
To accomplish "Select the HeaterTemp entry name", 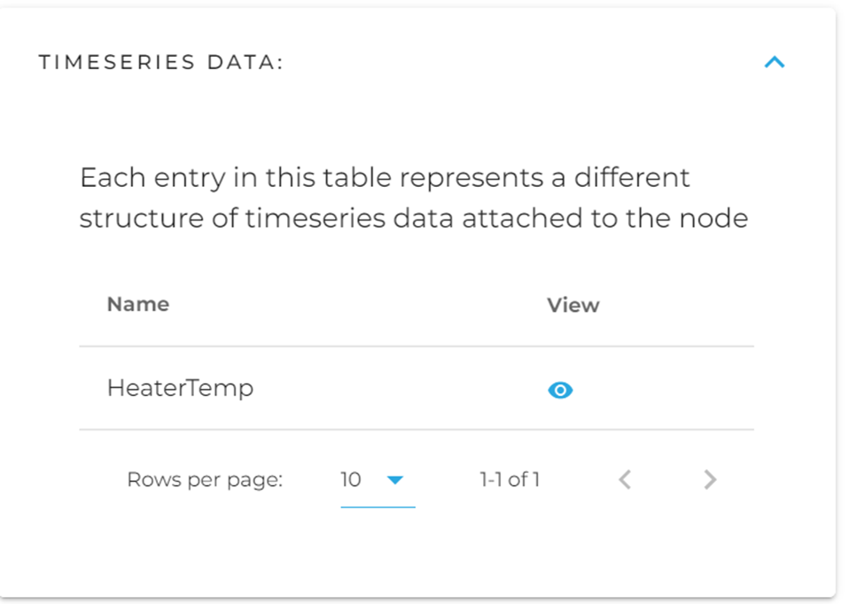I will pyautogui.click(x=180, y=388).
